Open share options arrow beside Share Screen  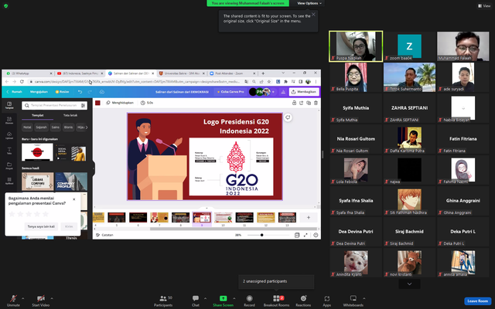(234, 298)
